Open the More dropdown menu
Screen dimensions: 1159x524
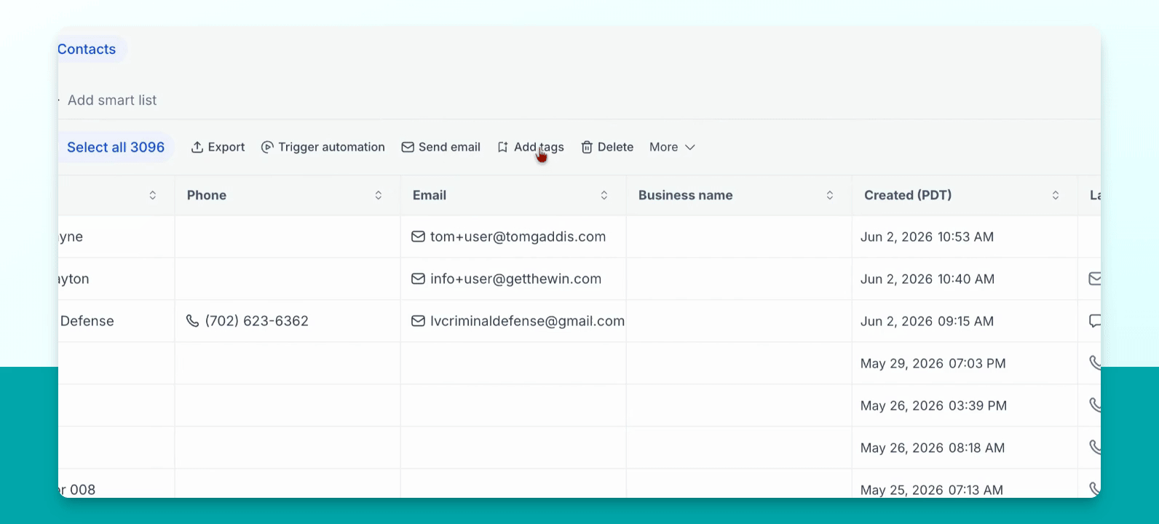(672, 147)
